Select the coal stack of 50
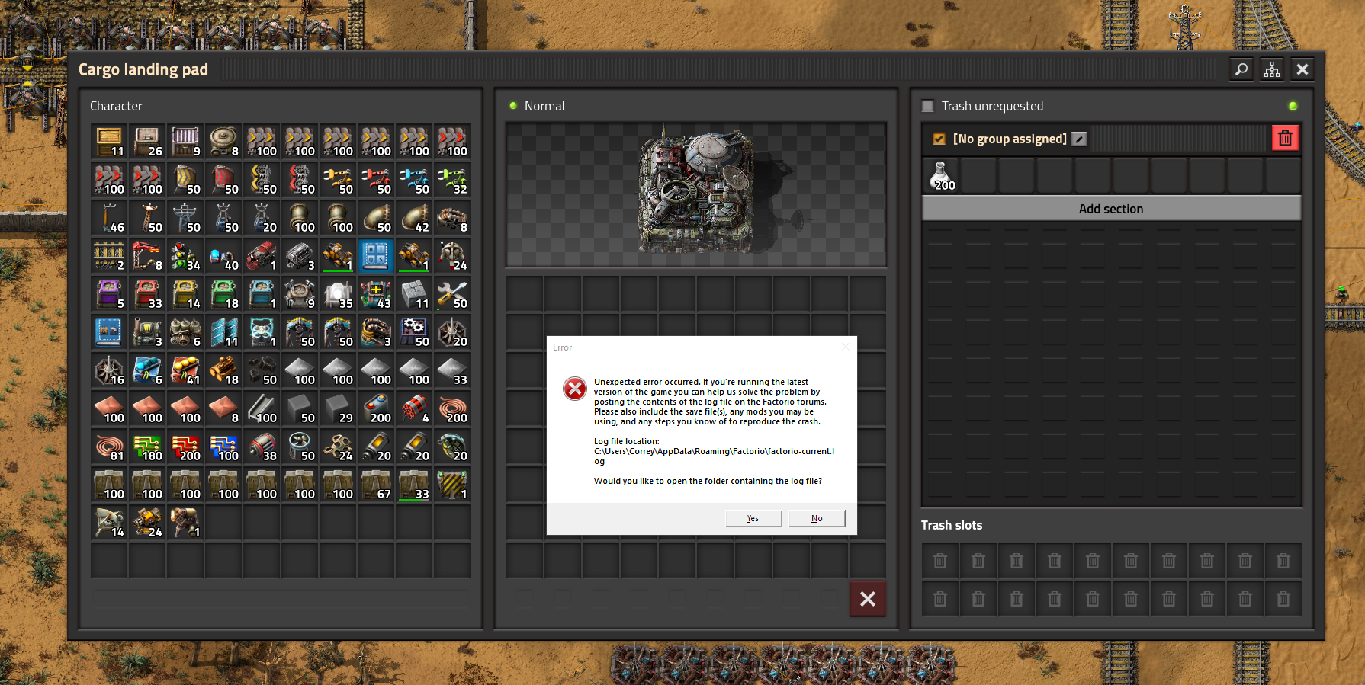This screenshot has height=685, width=1365. tap(262, 370)
